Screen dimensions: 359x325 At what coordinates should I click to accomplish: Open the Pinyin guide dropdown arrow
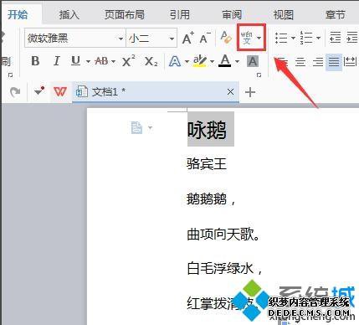pyautogui.click(x=259, y=38)
